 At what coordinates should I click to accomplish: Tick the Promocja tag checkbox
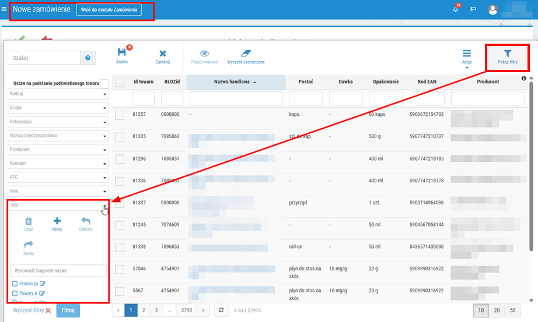pyautogui.click(x=15, y=284)
